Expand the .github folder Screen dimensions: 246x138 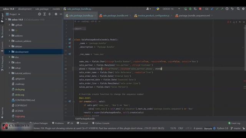[9, 25]
